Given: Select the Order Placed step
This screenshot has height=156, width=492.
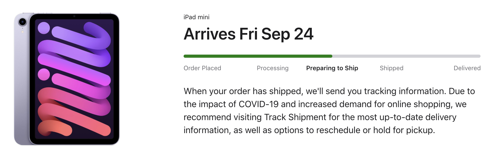Looking at the screenshot, I should (202, 68).
